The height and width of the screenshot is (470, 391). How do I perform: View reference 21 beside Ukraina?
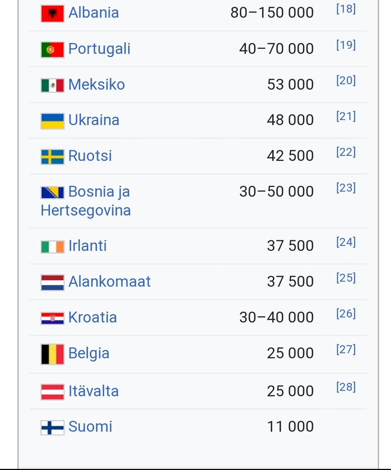click(346, 116)
